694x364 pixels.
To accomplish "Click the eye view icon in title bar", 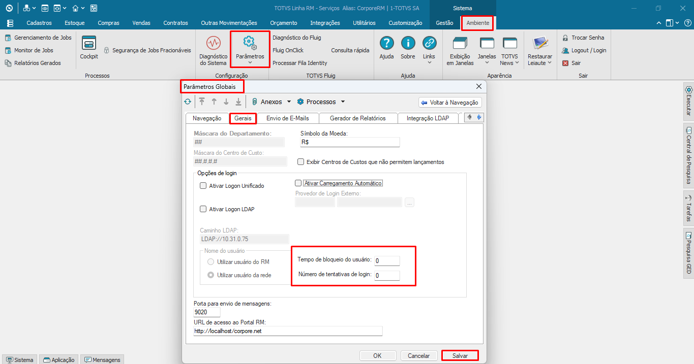I will (x=45, y=8).
